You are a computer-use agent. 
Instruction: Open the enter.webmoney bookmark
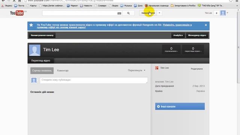(52, 6)
